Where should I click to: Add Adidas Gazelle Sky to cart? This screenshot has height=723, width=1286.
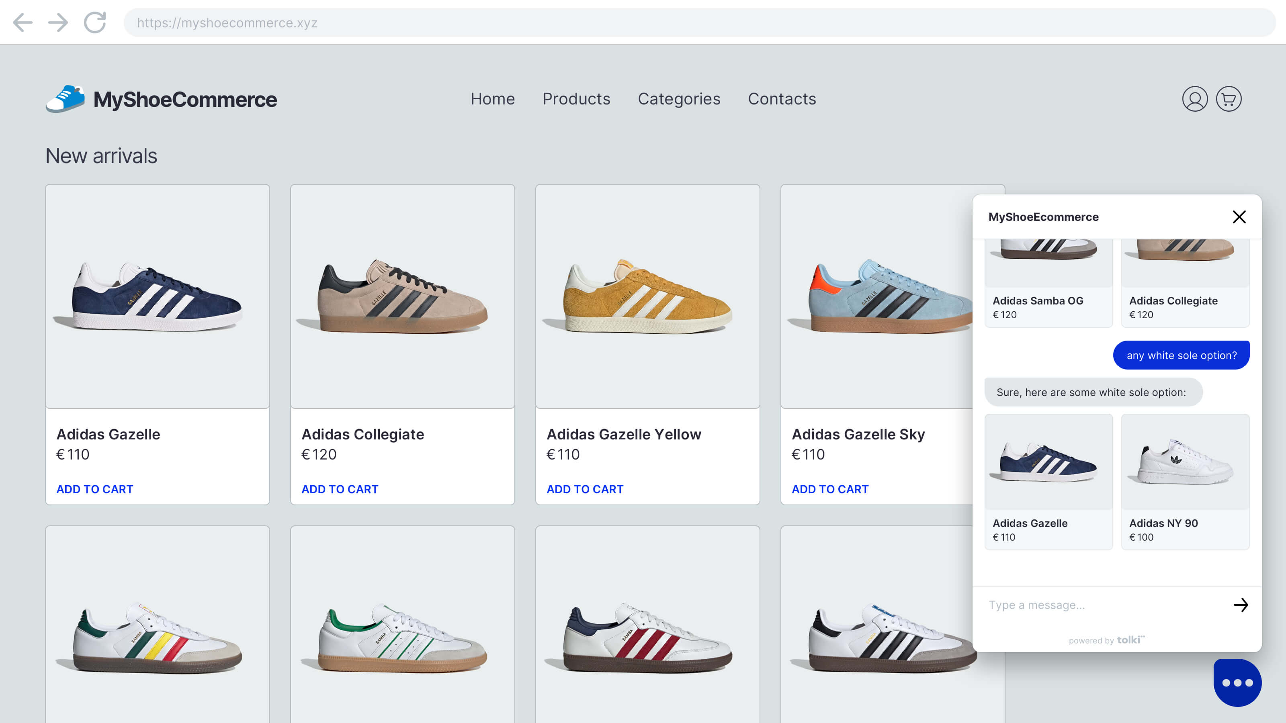(830, 489)
